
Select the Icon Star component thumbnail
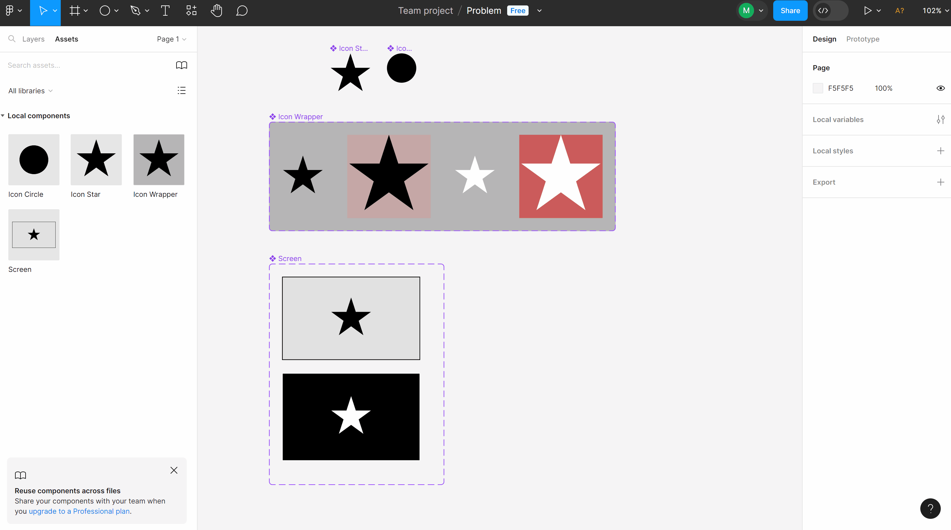[96, 160]
